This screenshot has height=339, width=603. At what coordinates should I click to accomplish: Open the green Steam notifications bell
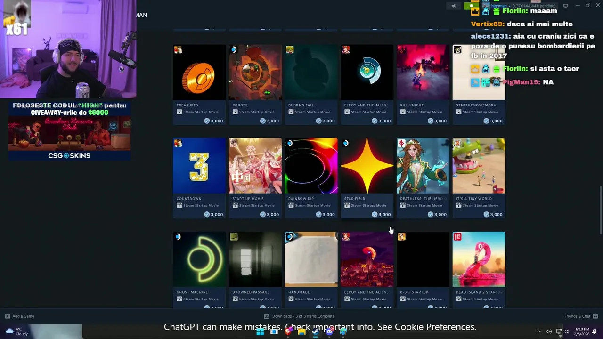tap(470, 6)
